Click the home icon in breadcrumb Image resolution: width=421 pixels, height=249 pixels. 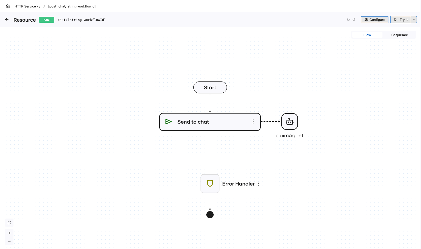point(8,6)
